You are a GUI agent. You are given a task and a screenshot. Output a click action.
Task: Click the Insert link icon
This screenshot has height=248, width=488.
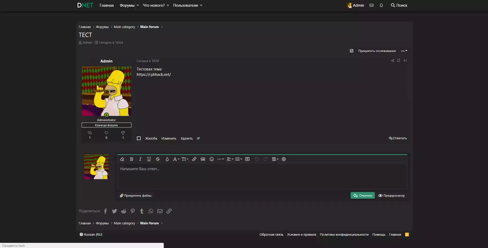pos(194,159)
